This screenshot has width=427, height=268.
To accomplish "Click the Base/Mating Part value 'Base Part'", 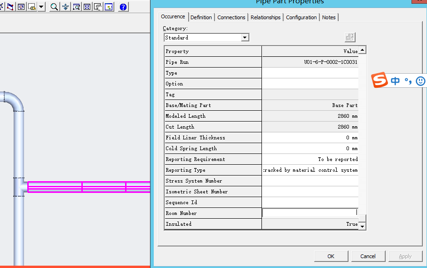I will tap(310, 105).
